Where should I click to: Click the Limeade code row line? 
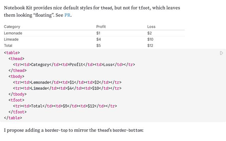click(67, 88)
